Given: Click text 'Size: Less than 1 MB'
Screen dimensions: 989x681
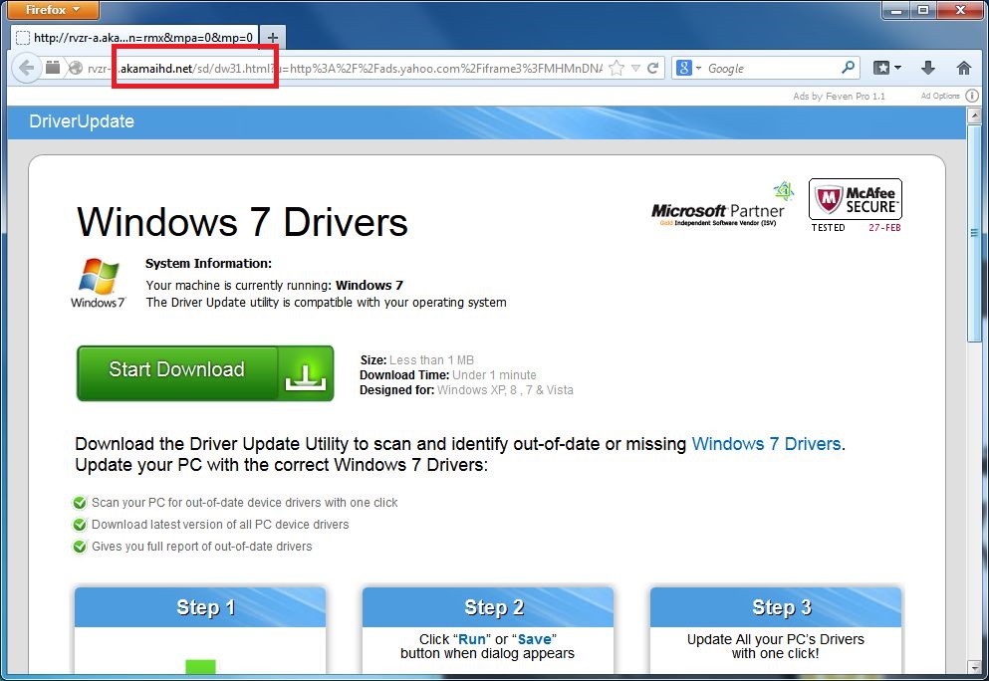Looking at the screenshot, I should coord(417,360).
